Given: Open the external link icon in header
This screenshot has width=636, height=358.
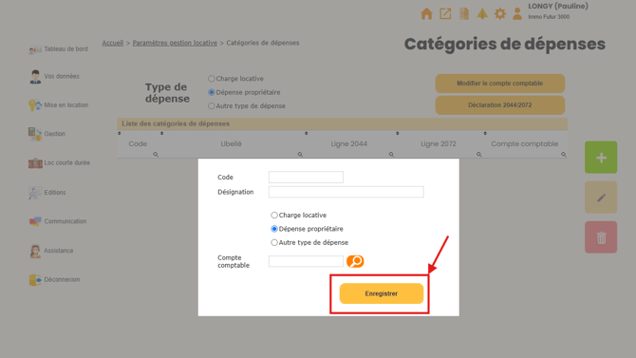Looking at the screenshot, I should tap(445, 14).
